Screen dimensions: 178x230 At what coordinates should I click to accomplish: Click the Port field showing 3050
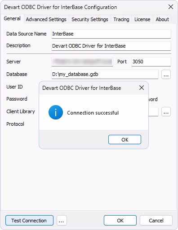pos(151,62)
